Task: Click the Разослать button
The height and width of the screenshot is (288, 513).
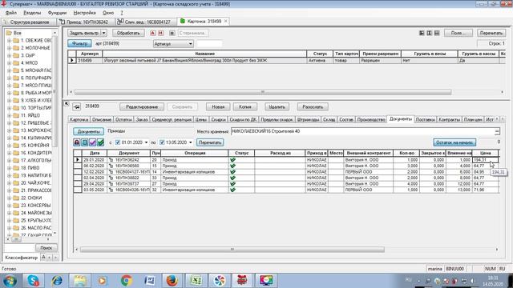Action: (313, 107)
